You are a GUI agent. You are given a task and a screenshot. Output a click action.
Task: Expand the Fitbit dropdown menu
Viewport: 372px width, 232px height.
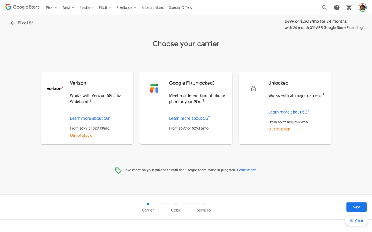click(x=105, y=7)
